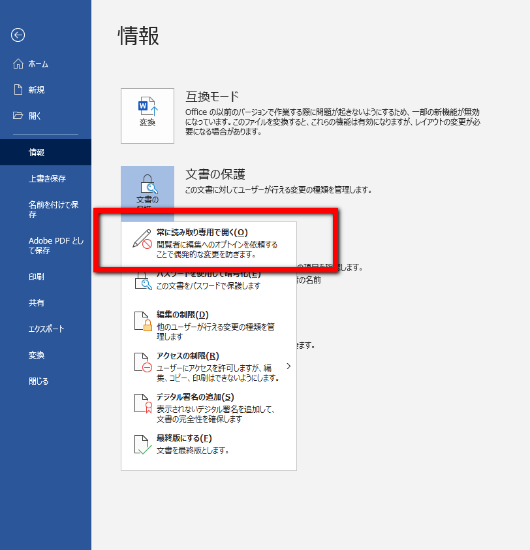Open the 印刷 page

[x=37, y=277]
